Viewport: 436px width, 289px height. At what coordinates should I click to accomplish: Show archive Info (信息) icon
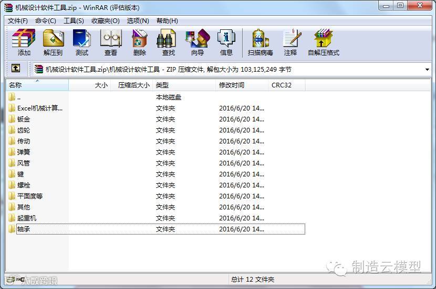click(x=226, y=42)
